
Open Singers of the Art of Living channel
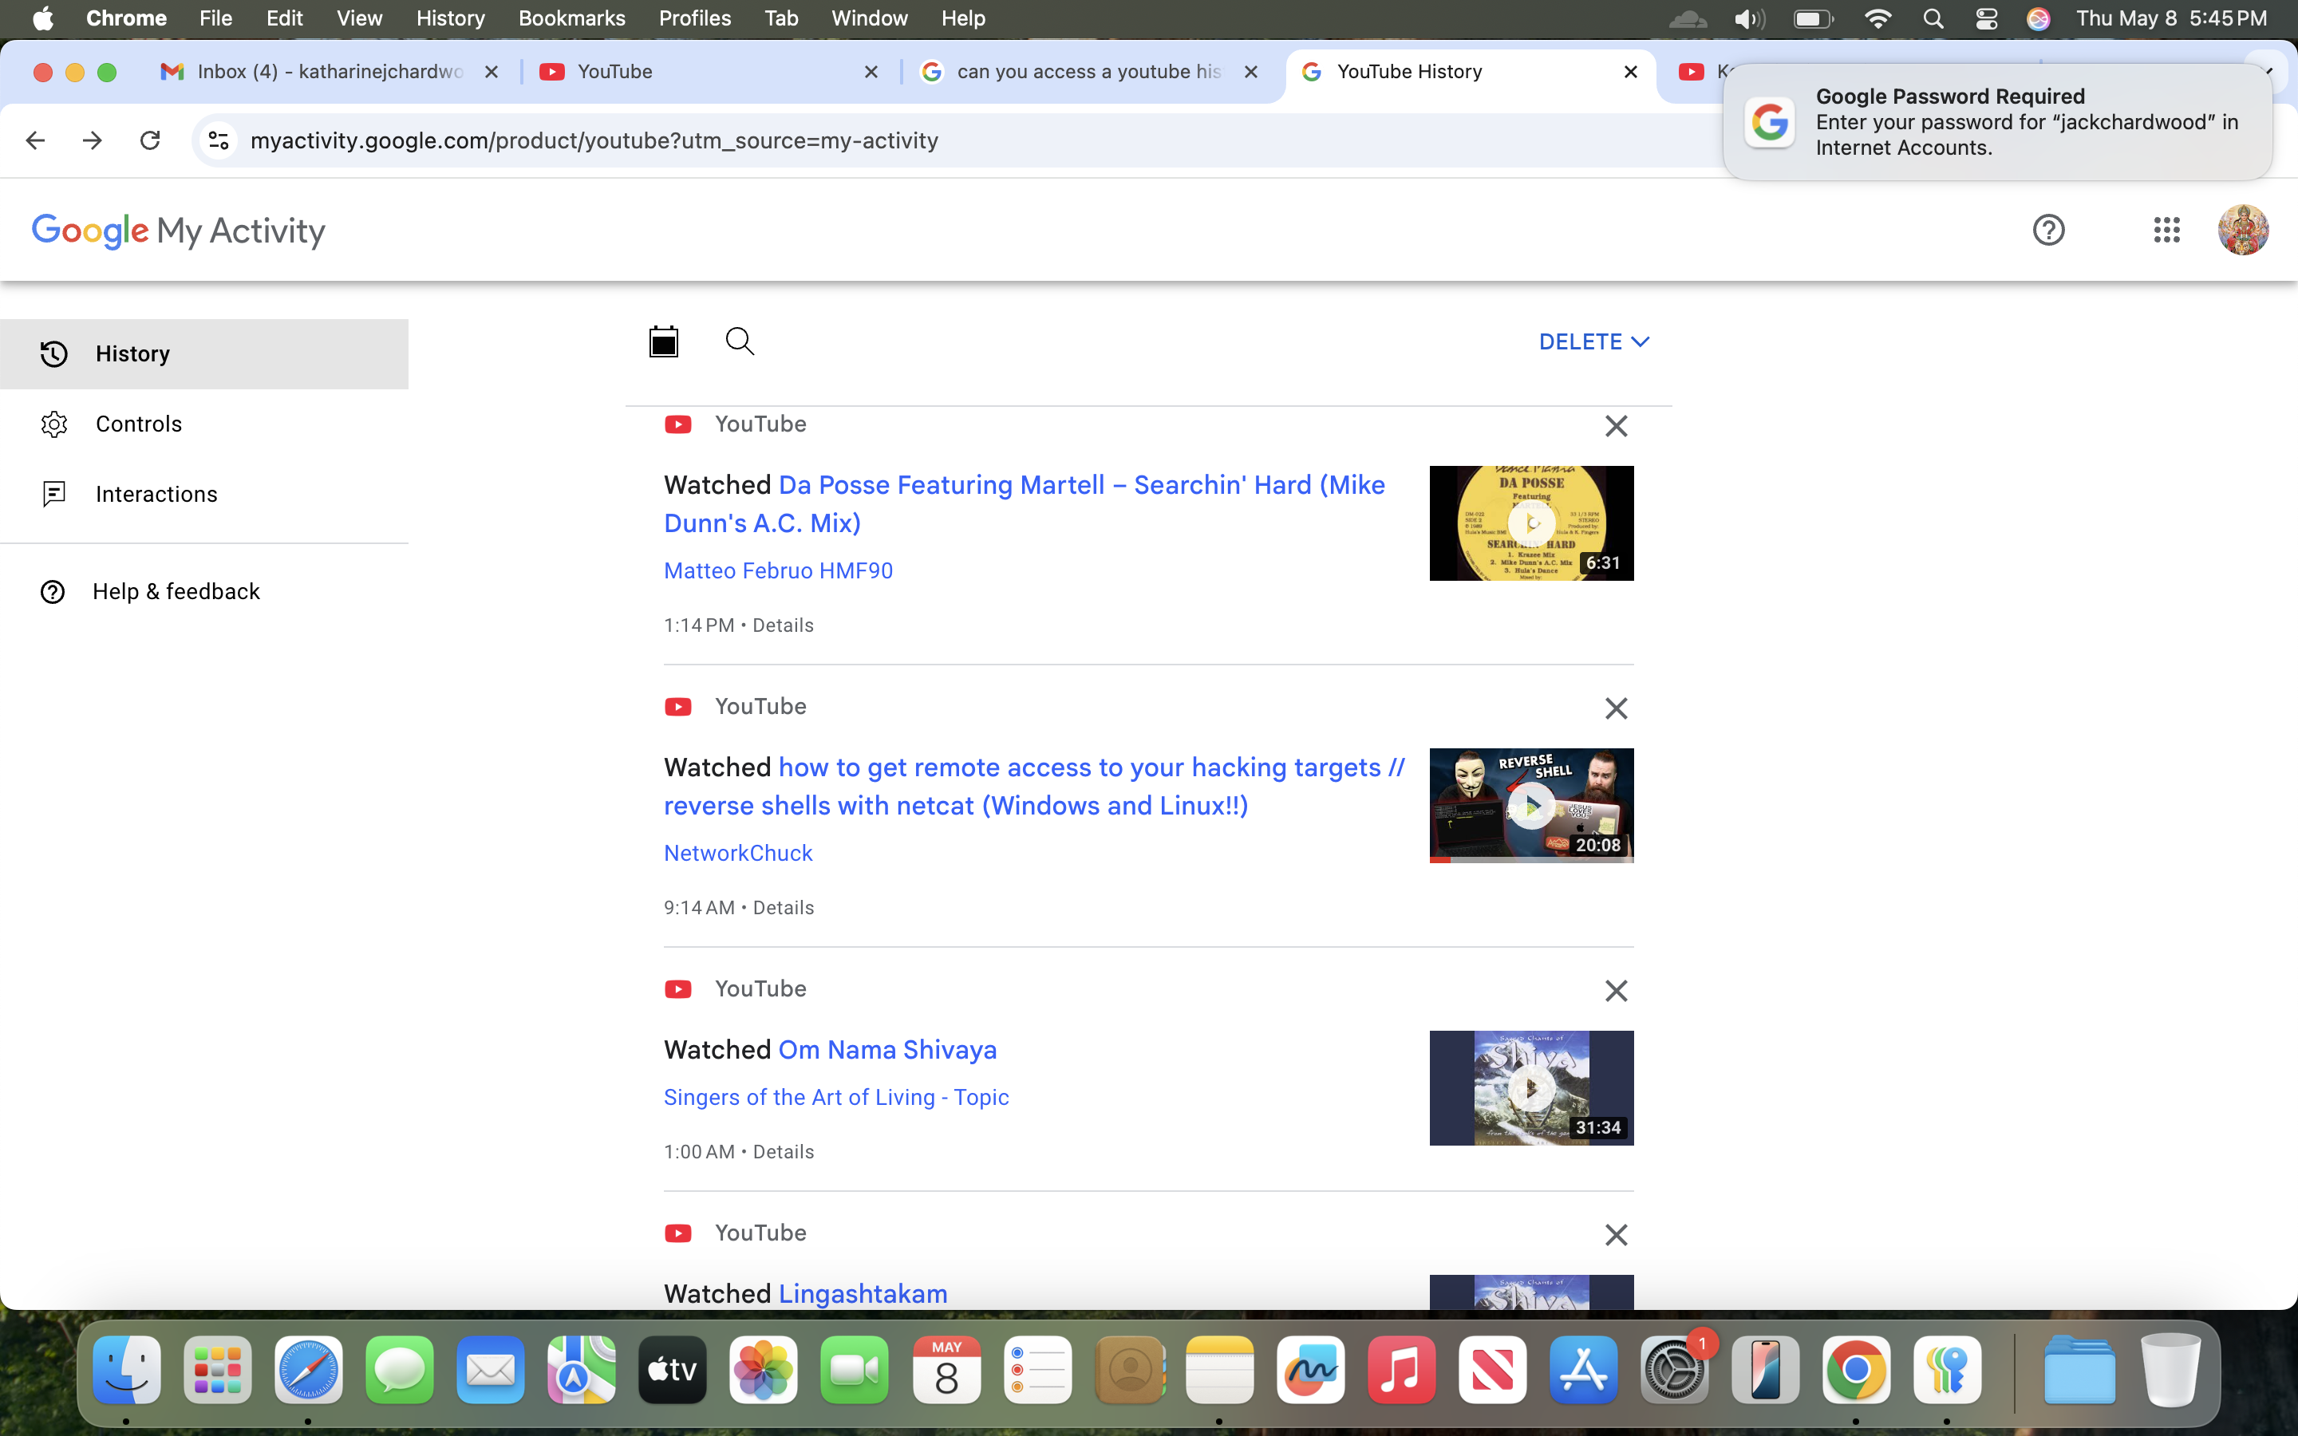(x=835, y=1097)
